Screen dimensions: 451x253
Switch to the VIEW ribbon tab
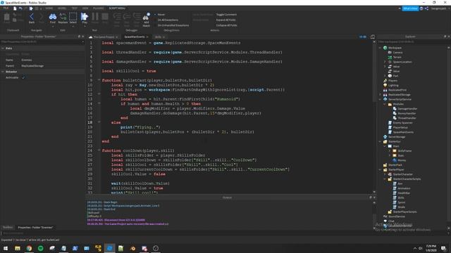click(85, 8)
